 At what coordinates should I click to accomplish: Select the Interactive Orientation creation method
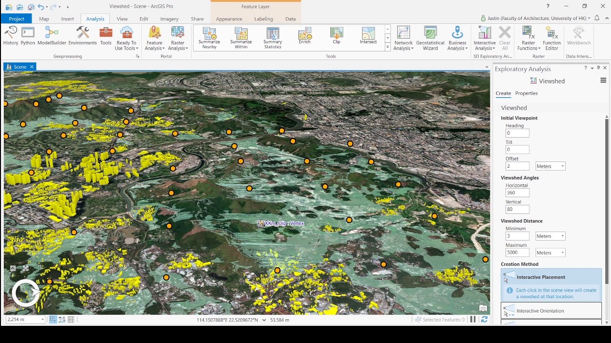point(551,311)
